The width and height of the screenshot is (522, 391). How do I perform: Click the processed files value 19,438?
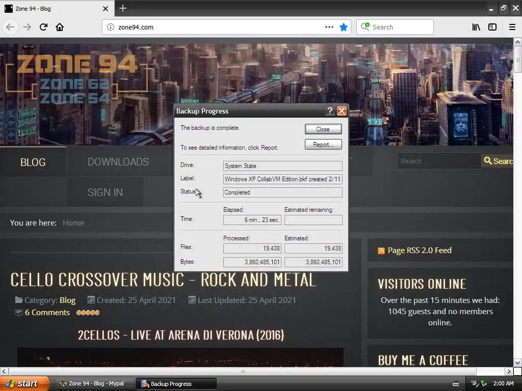pos(252,248)
